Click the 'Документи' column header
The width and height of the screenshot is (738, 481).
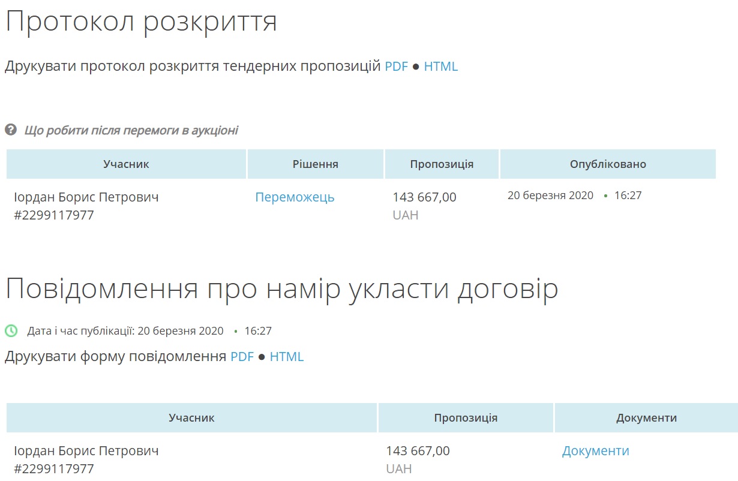(x=646, y=418)
